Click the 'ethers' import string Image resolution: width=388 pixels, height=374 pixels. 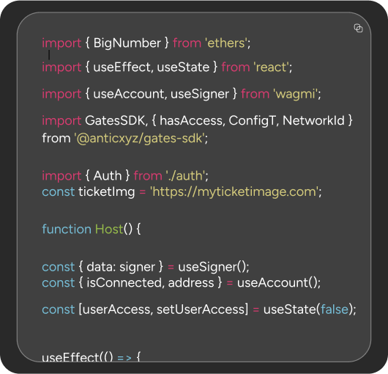[226, 43]
